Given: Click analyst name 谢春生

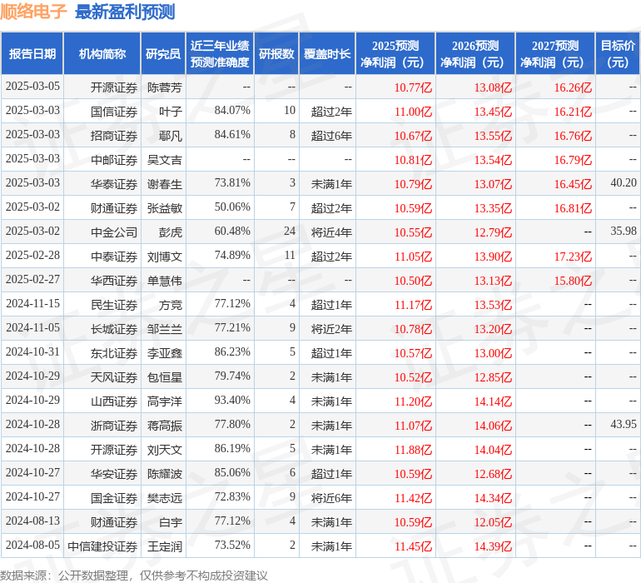Looking at the screenshot, I should pos(165,183).
